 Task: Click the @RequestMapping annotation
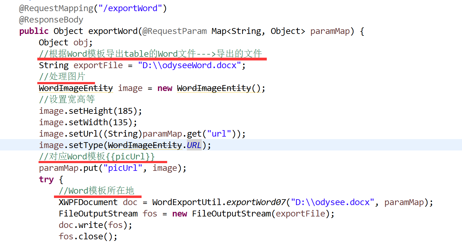click(x=56, y=8)
